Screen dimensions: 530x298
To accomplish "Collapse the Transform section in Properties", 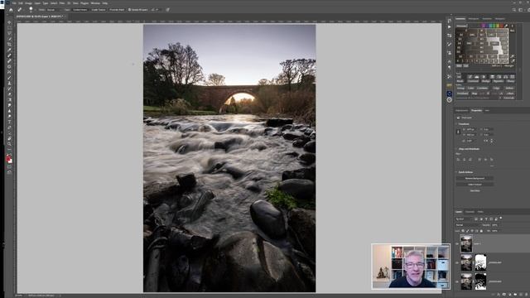I will tap(456, 124).
